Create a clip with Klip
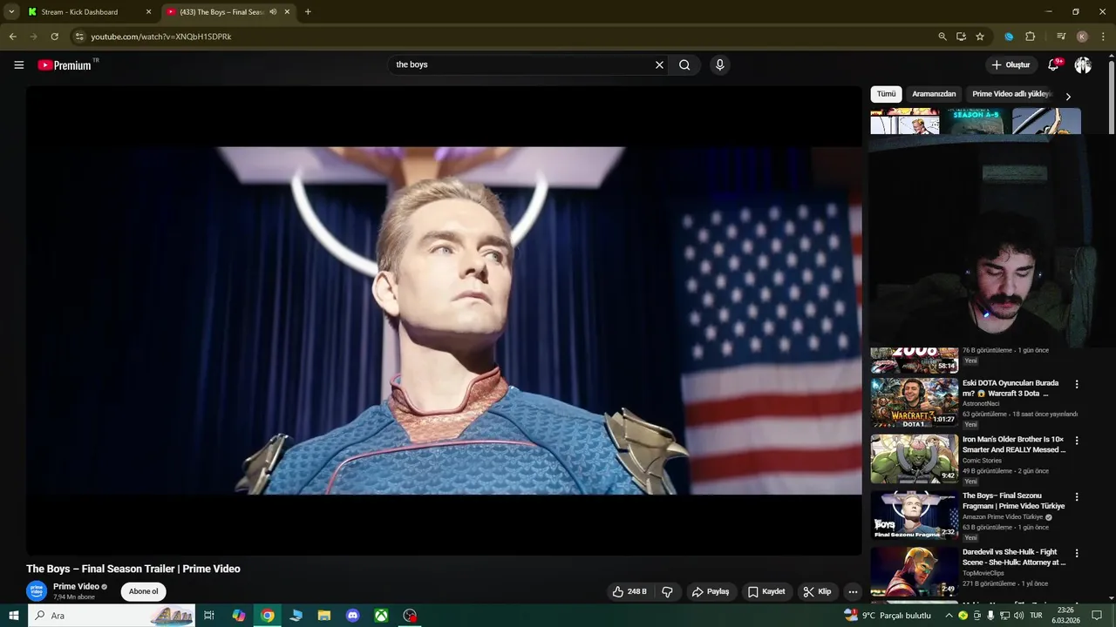1116x627 pixels. click(817, 591)
